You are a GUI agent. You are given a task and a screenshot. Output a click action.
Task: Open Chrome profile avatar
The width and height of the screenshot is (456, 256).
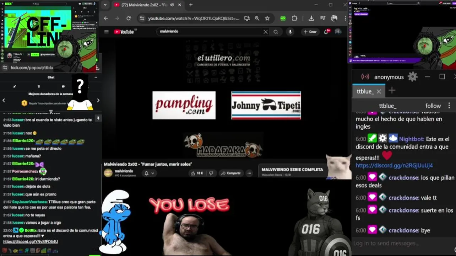coord(334,18)
